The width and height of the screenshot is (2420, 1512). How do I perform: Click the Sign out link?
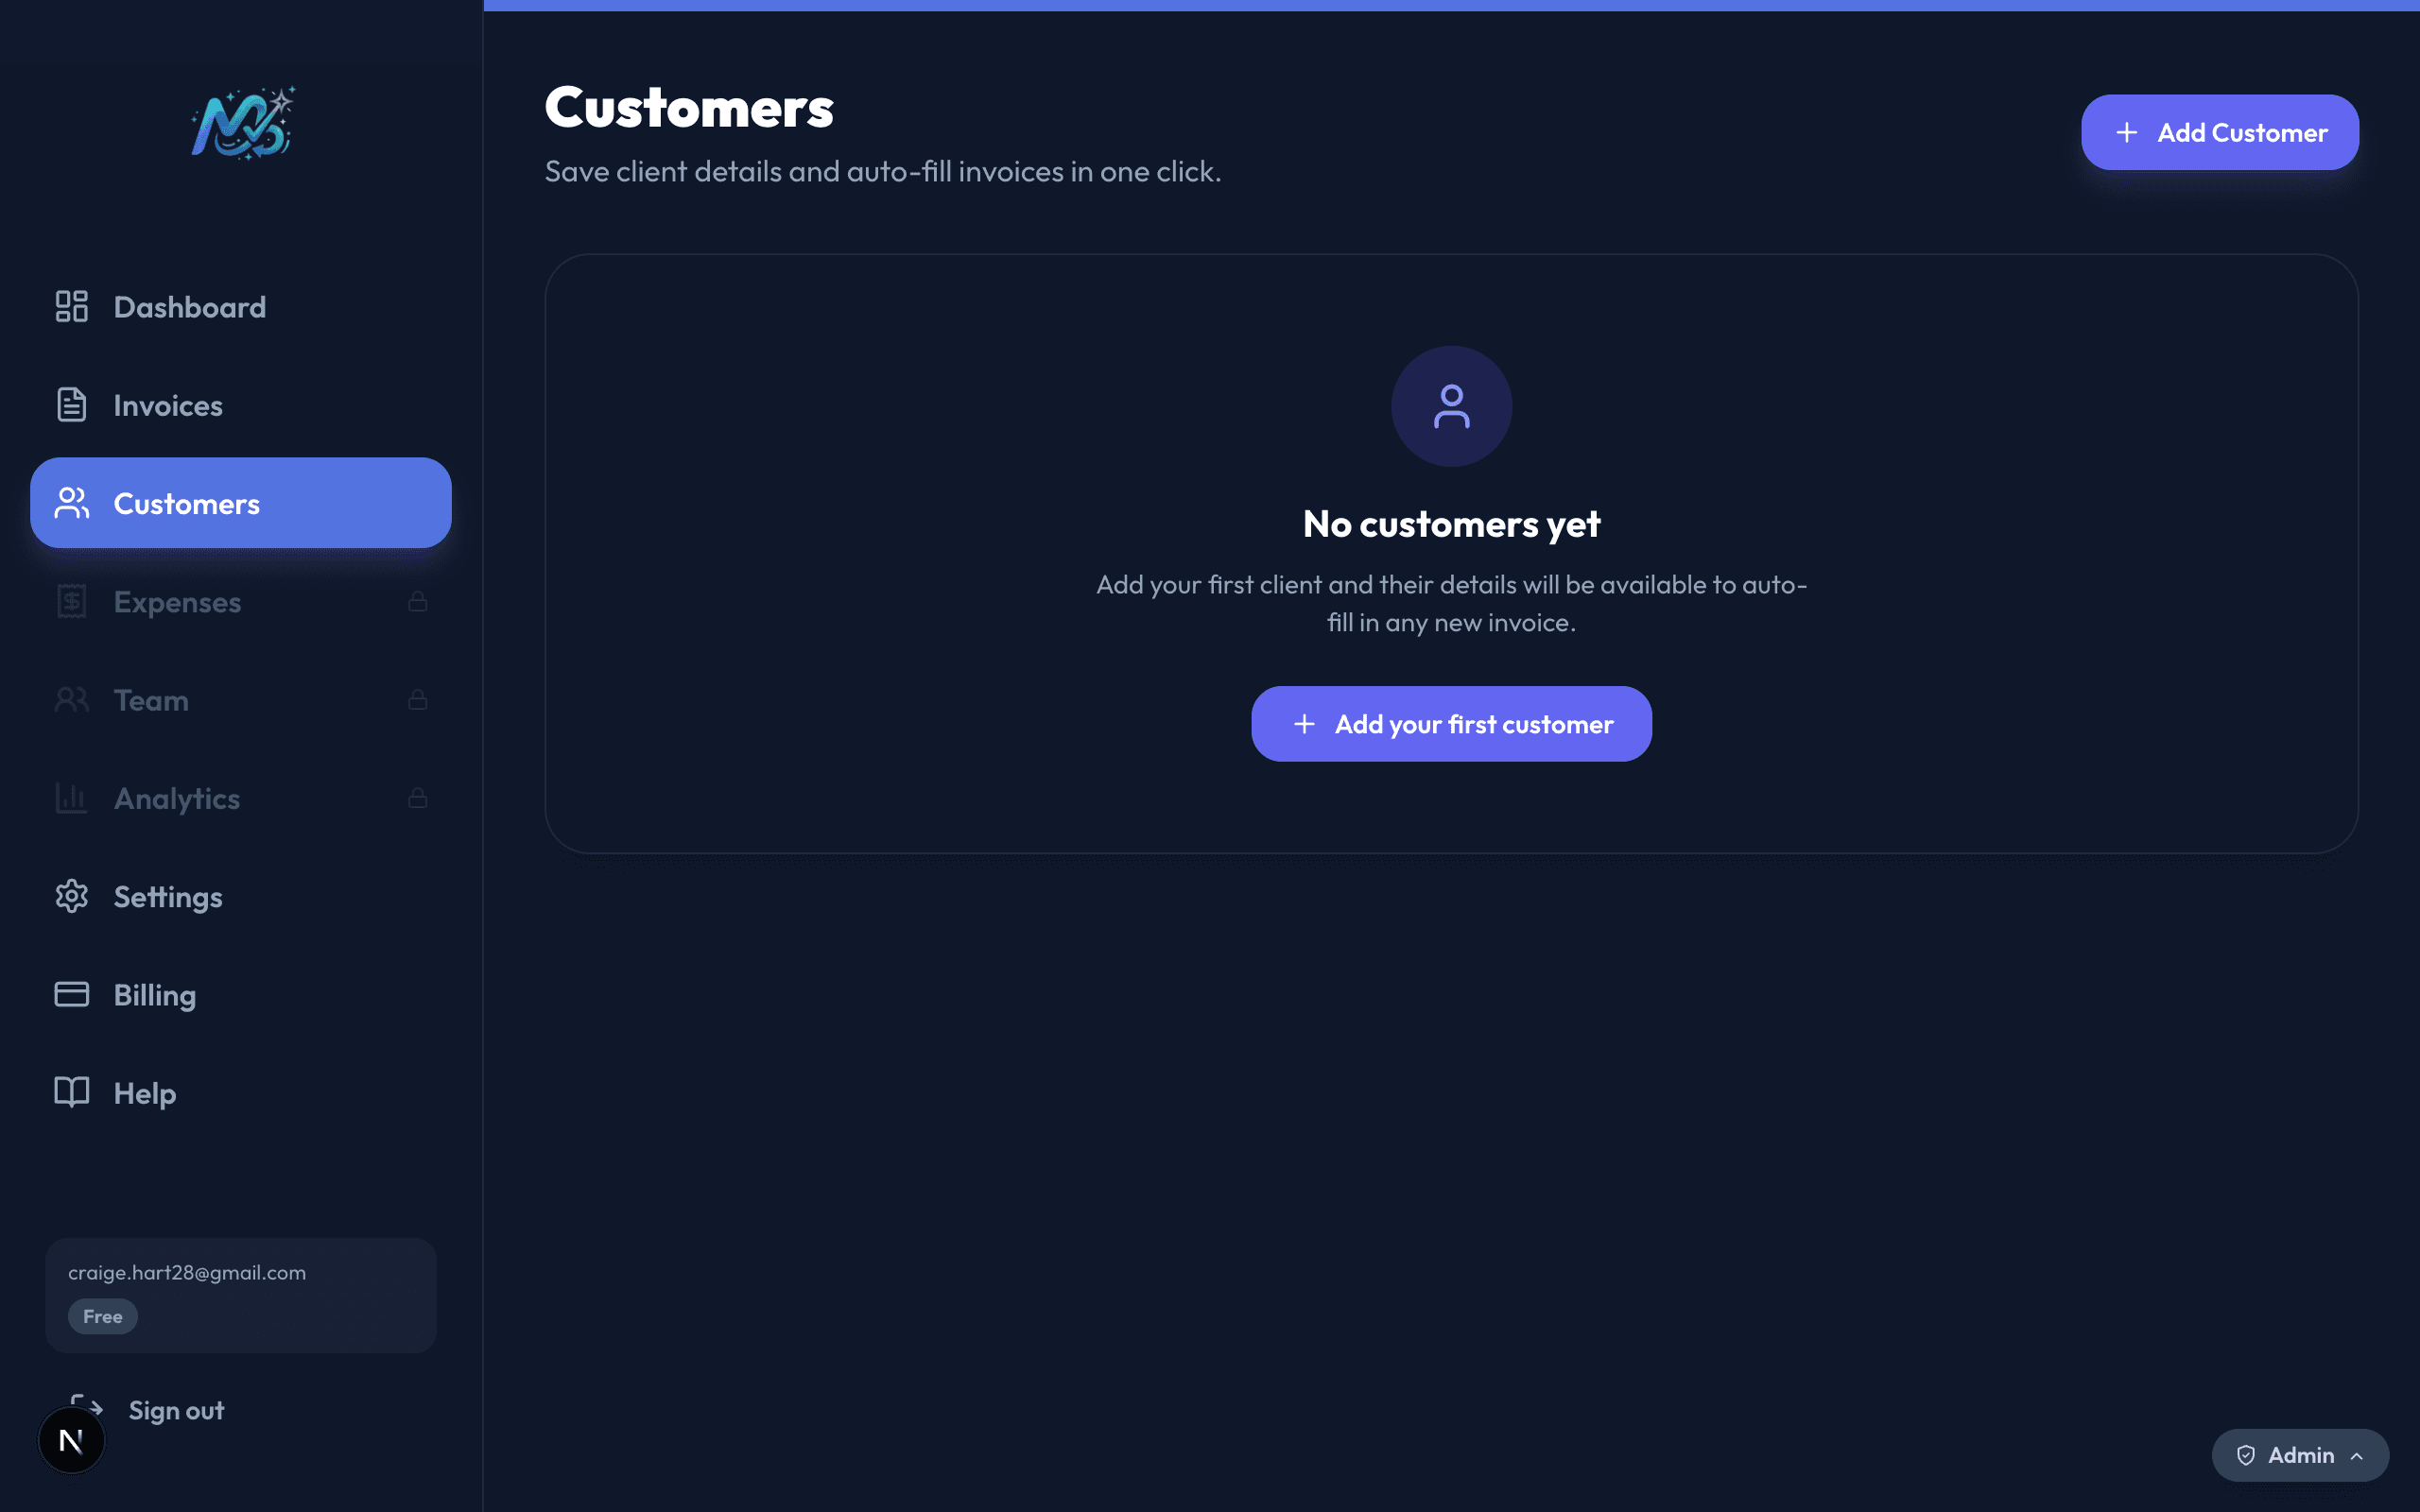click(x=176, y=1410)
